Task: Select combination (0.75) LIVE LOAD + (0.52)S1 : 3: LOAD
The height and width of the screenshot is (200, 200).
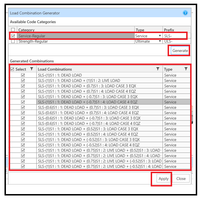Action: tap(99, 150)
